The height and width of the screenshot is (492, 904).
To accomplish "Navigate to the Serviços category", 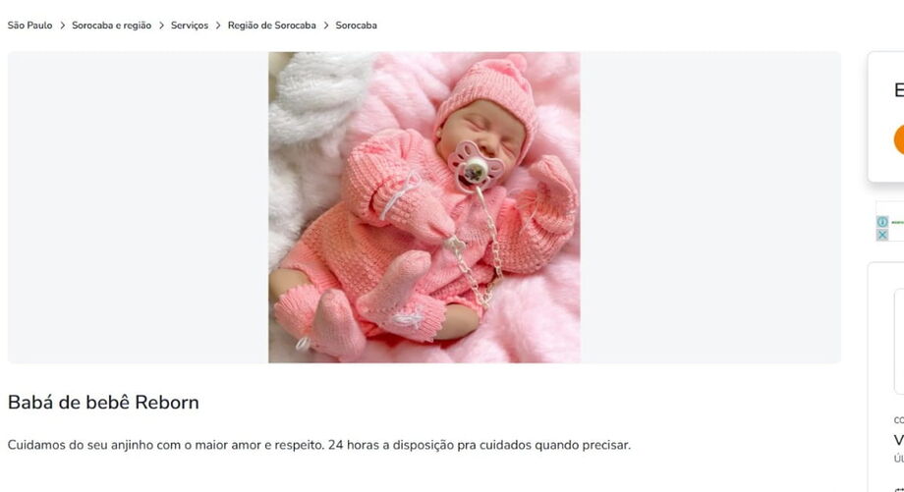I will coord(190,26).
